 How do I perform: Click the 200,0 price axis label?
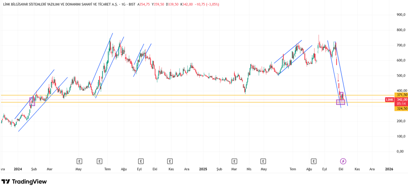pyautogui.click(x=401, y=121)
